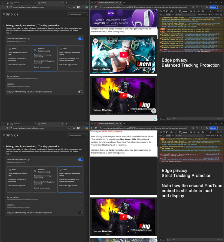Image resolution: width=224 pixels, height=242 pixels.
Task: Turn off Enable tracking prevention in the upper Settings window
Action: click(x=81, y=39)
